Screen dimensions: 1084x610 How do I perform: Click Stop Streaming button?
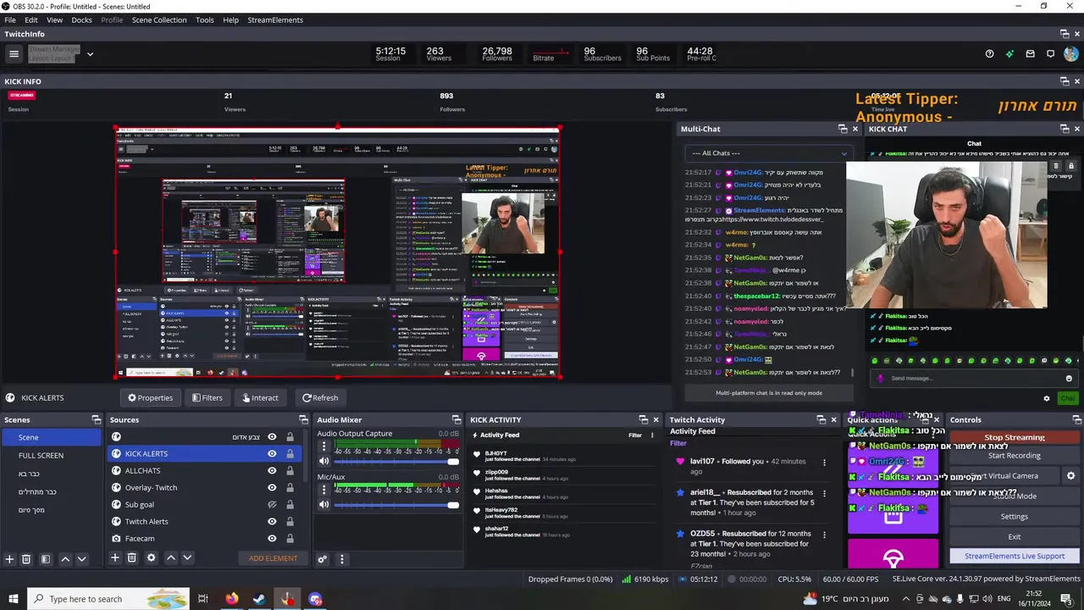tap(1014, 437)
